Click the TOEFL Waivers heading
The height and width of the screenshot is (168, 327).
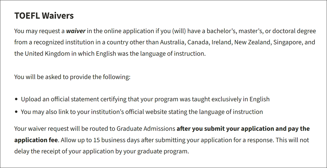click(44, 16)
